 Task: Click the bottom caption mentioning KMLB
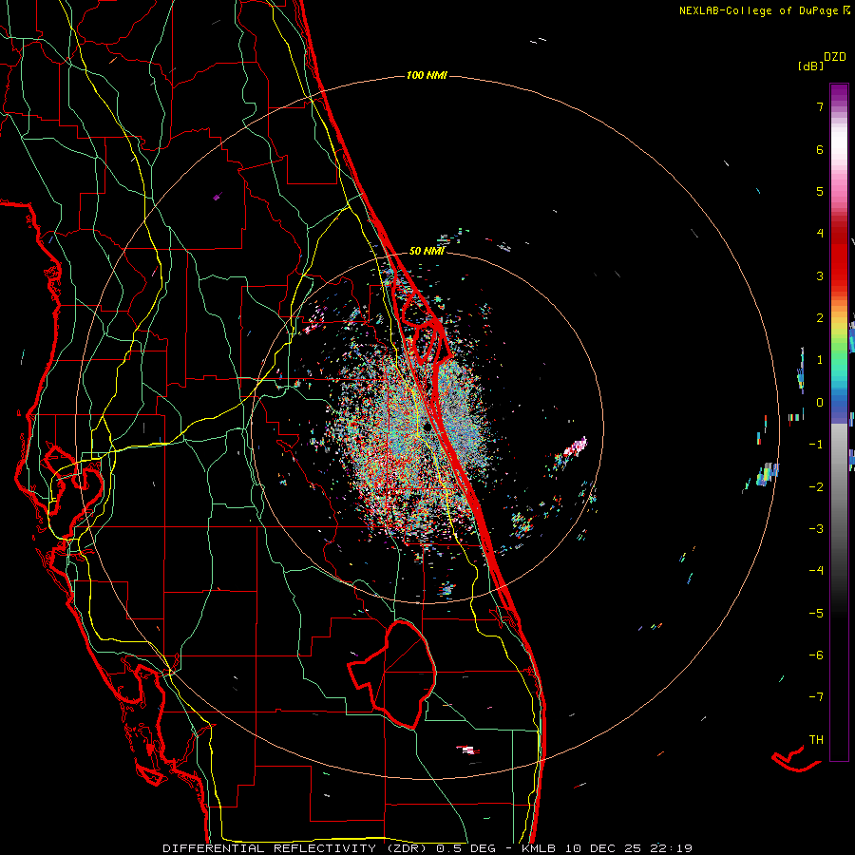(x=427, y=848)
